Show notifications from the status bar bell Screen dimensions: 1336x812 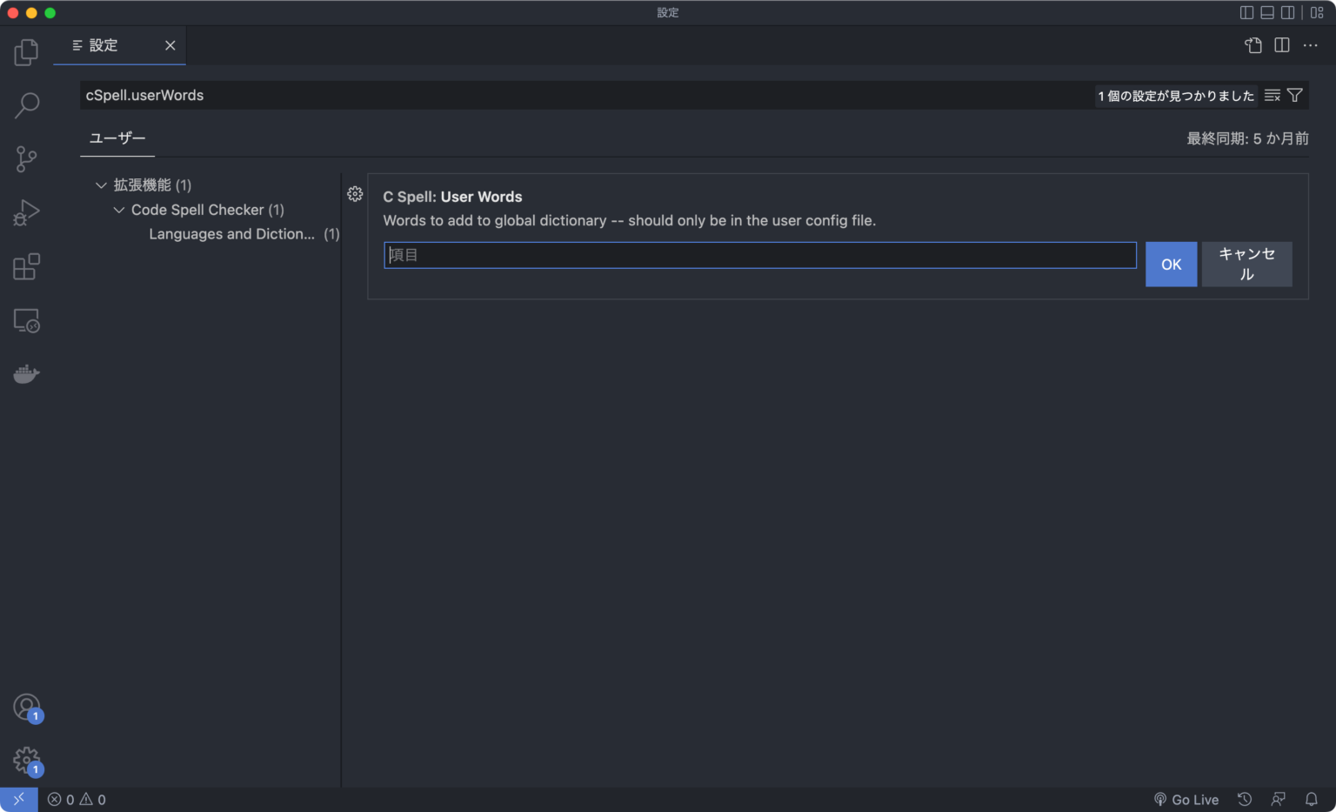pyautogui.click(x=1312, y=798)
